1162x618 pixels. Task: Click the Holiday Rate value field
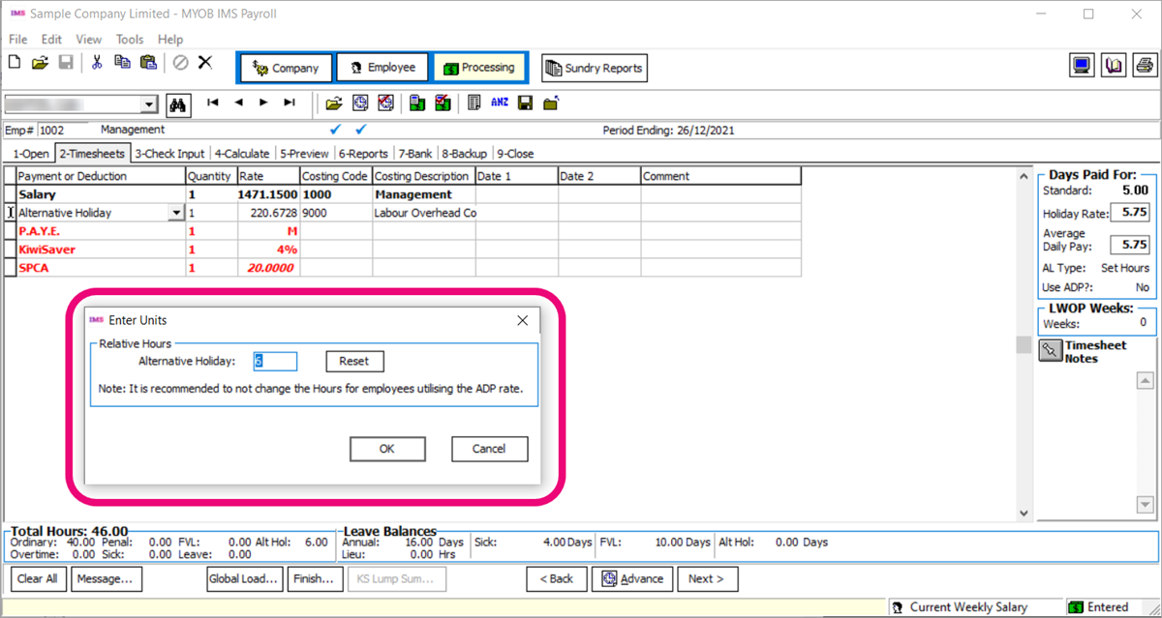(x=1130, y=212)
